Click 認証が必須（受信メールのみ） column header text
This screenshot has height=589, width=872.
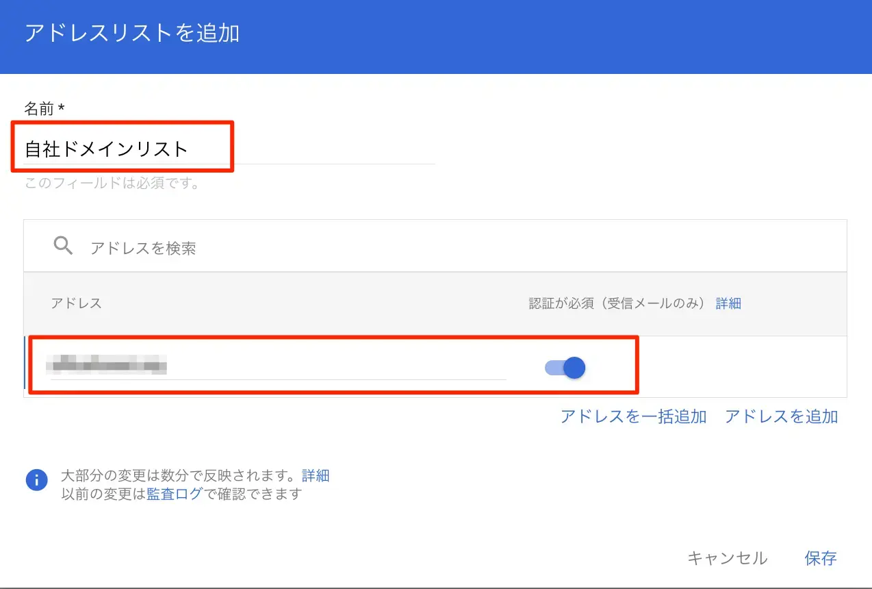[x=617, y=303]
